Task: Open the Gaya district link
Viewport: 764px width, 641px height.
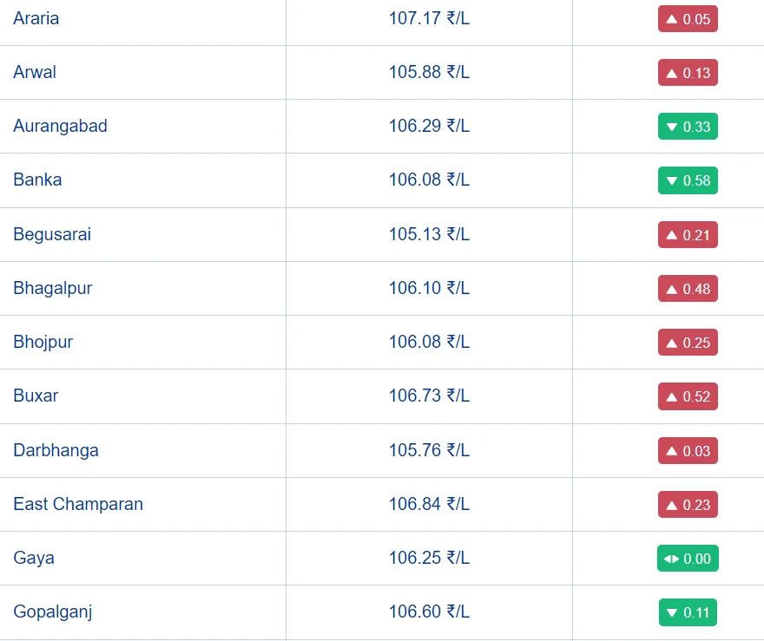Action: [x=34, y=558]
